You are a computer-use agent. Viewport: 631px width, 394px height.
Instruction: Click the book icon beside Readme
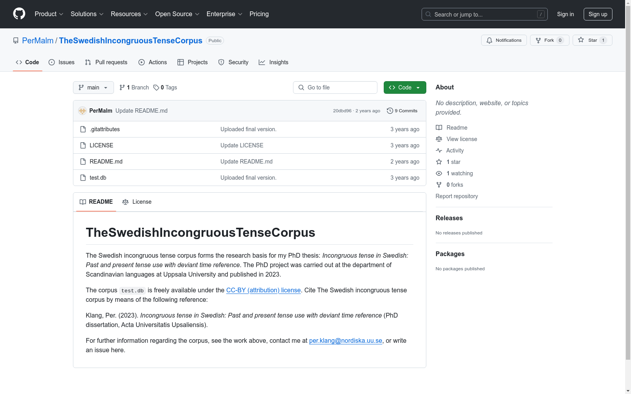pyautogui.click(x=439, y=128)
